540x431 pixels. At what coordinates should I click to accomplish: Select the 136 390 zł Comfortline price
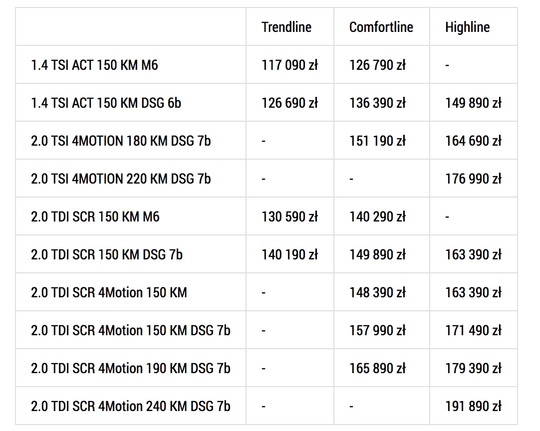click(377, 103)
